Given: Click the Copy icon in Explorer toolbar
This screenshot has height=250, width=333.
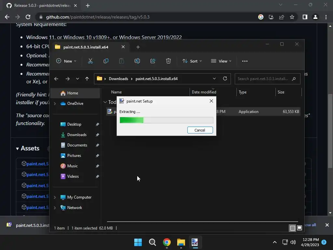Looking at the screenshot, I should [106, 61].
